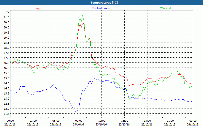Click the 15:00 time axis label
Screen dimensions: 203x127
124,121
